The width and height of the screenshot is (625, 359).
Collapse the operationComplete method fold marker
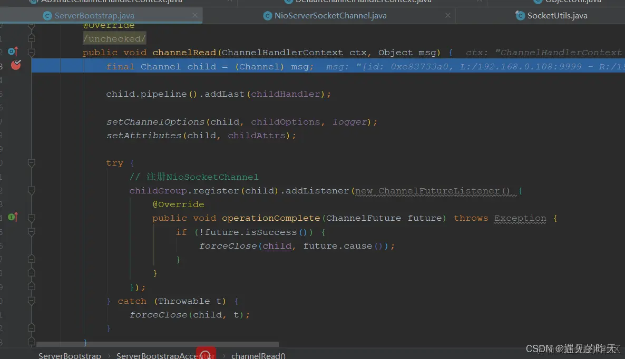point(32,218)
